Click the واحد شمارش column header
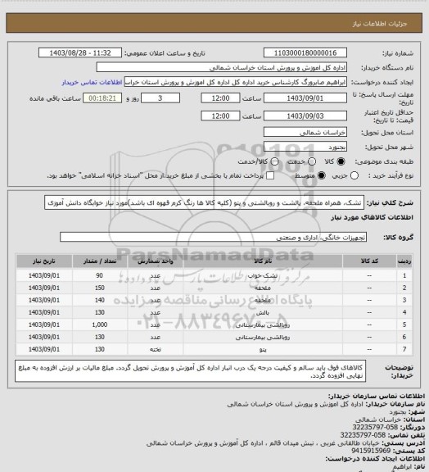The image size is (429, 472). 156,261
